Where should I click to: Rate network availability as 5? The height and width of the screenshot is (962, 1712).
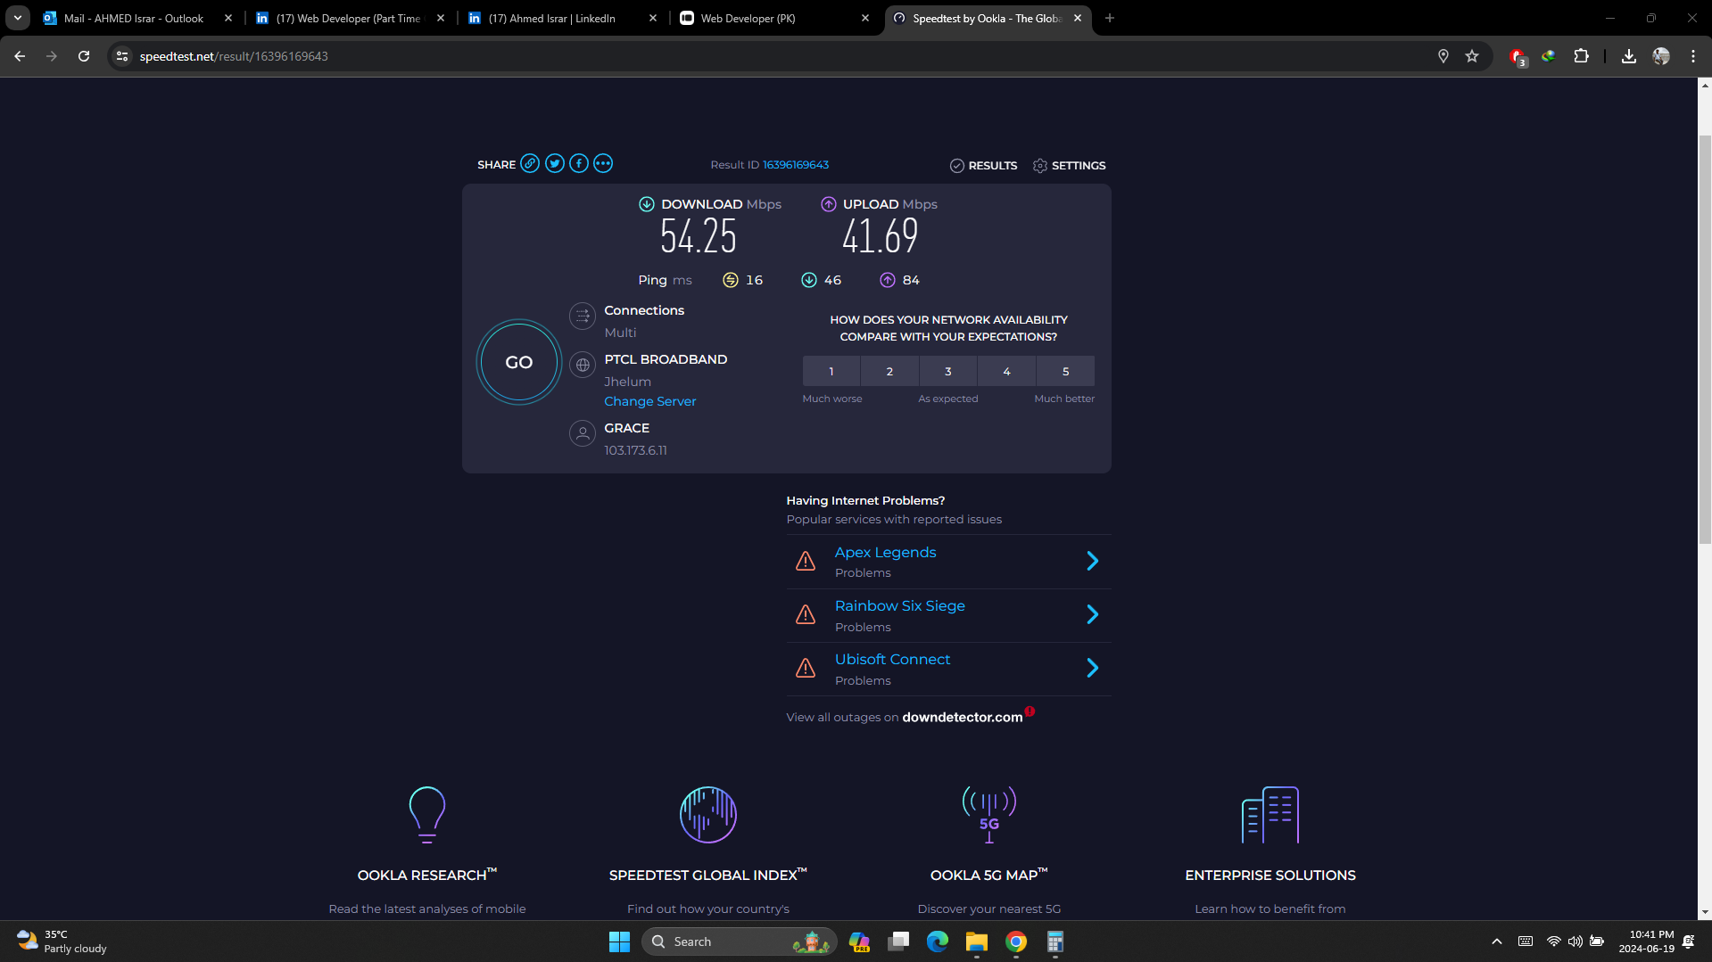tap(1065, 372)
